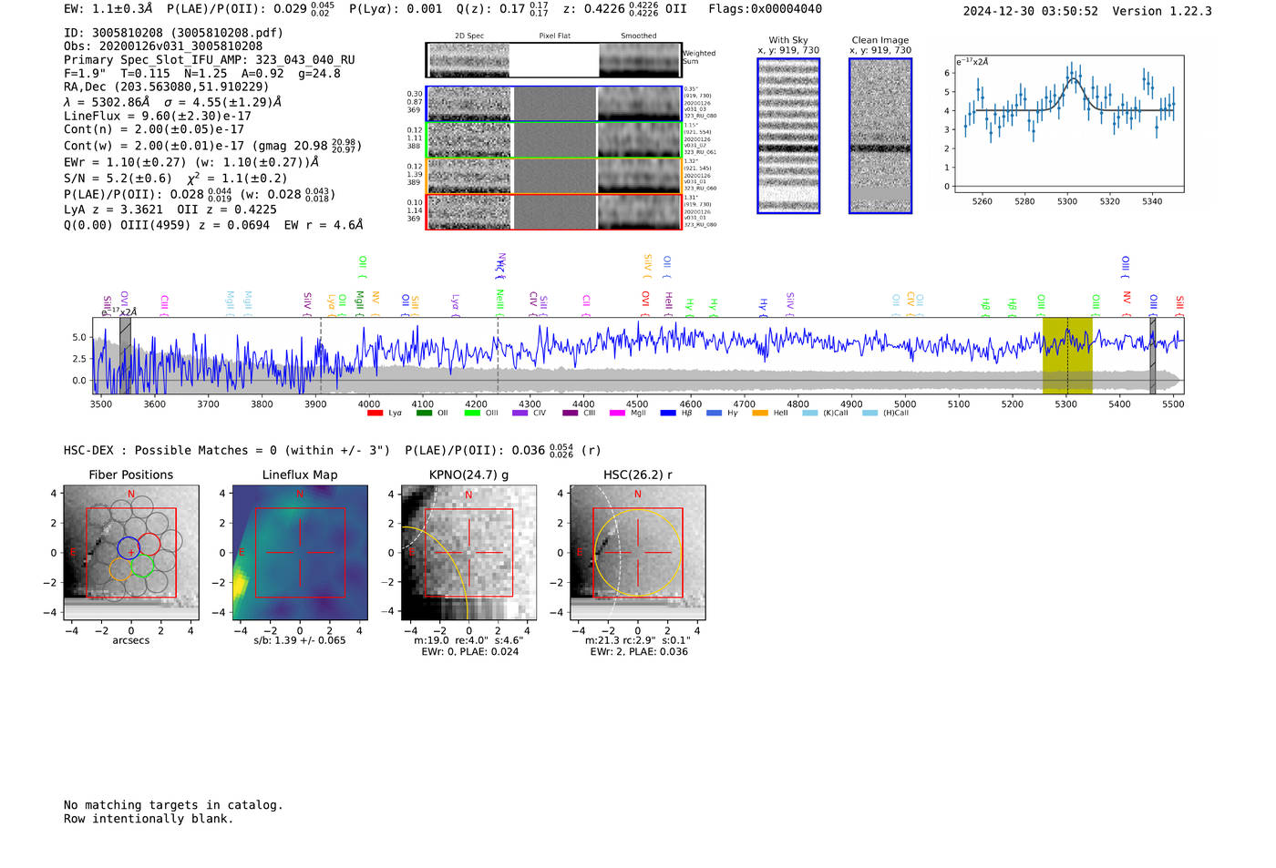Screen dimensions: 1276x868
Task: Open the Gaussian emission line fit plot
Action: (x=1068, y=124)
